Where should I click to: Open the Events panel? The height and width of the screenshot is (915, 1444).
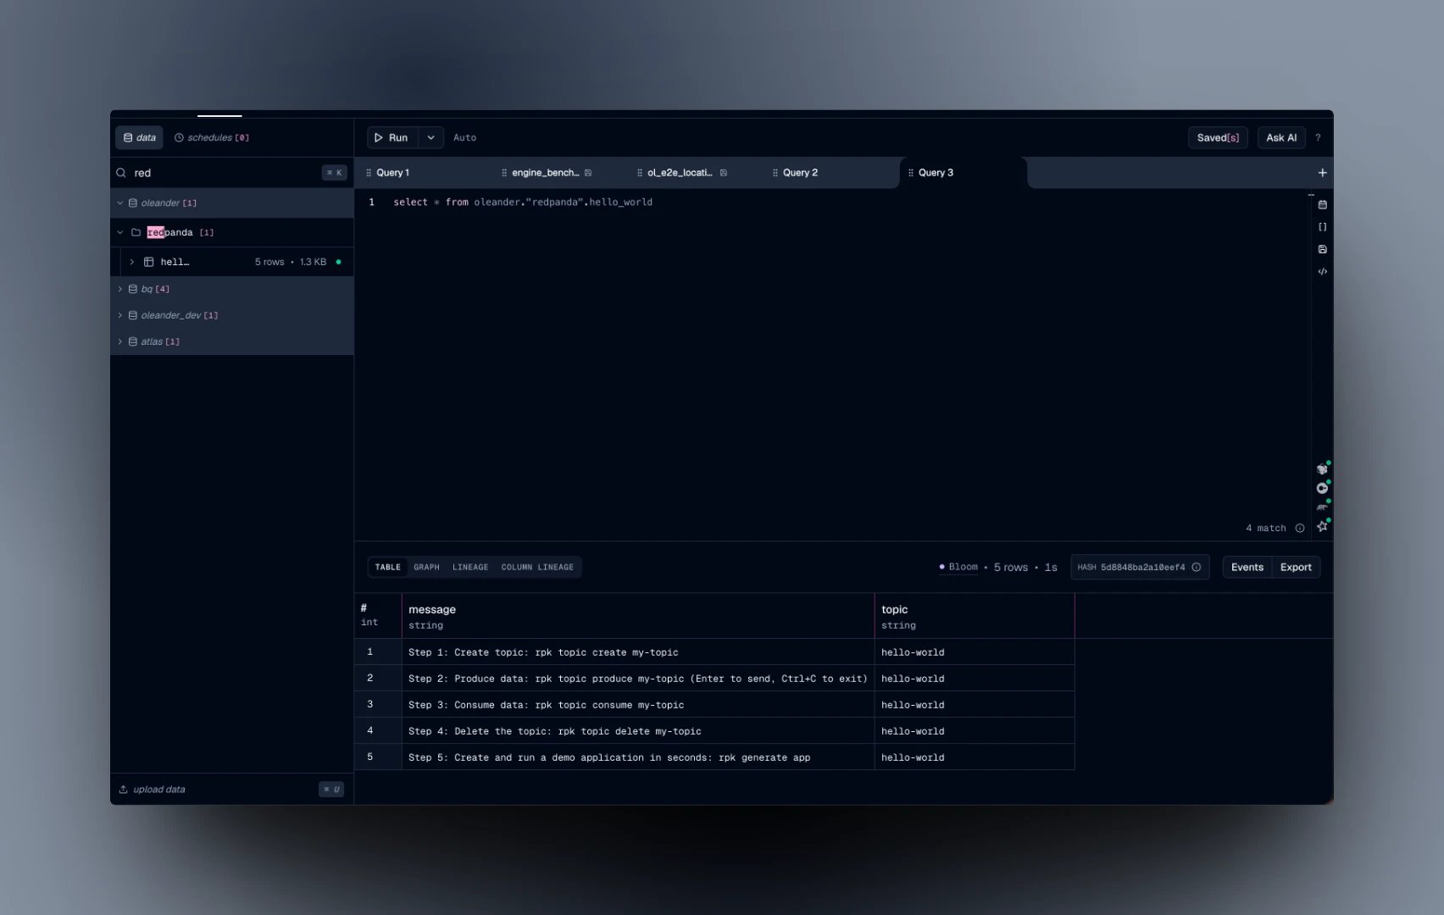coord(1247,568)
